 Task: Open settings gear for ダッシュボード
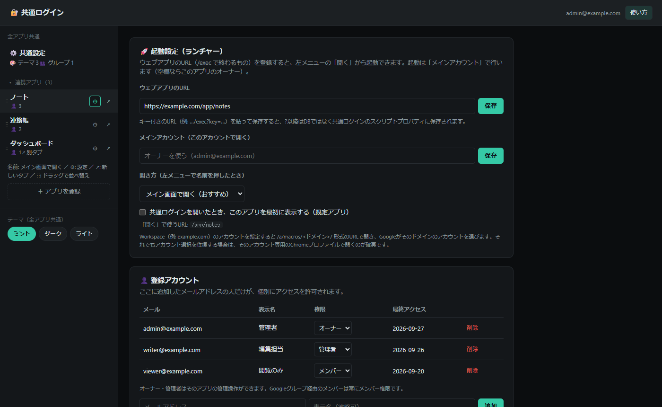(95, 148)
